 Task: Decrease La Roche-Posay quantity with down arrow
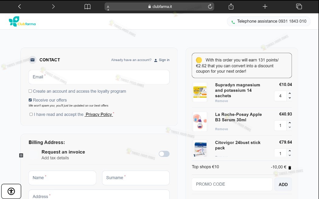click(x=290, y=127)
